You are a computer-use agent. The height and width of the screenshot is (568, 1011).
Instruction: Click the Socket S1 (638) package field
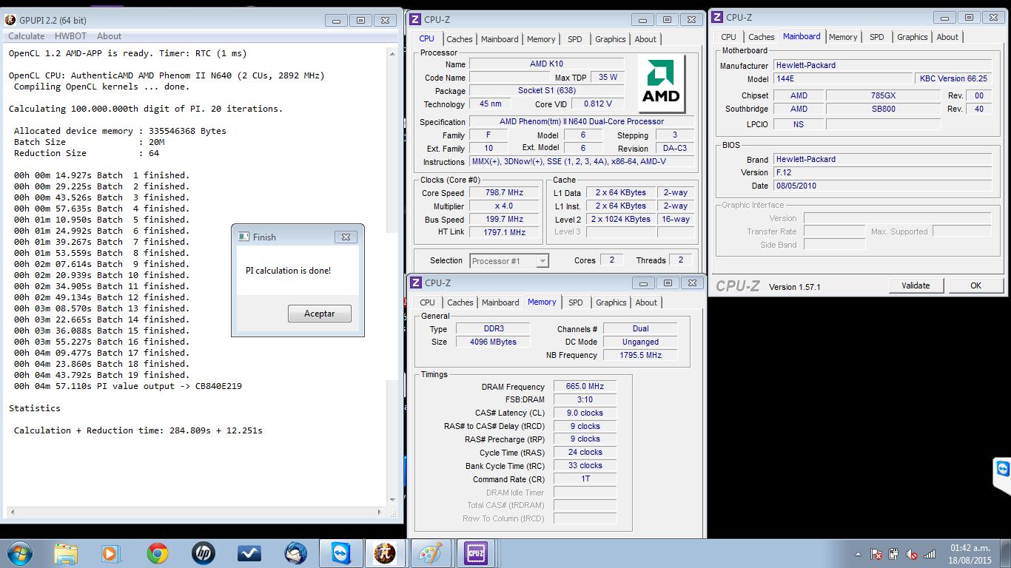coord(546,91)
